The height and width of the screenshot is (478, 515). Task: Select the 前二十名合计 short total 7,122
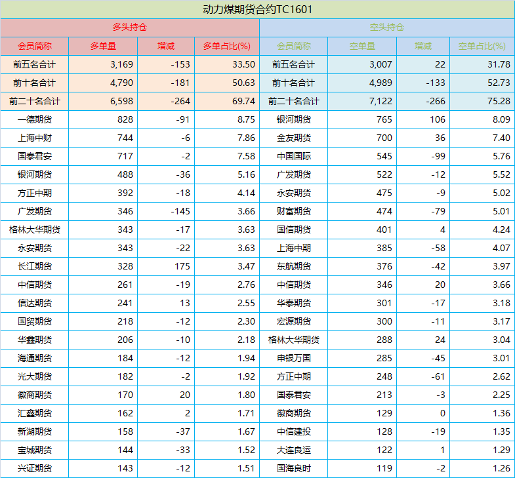381,101
